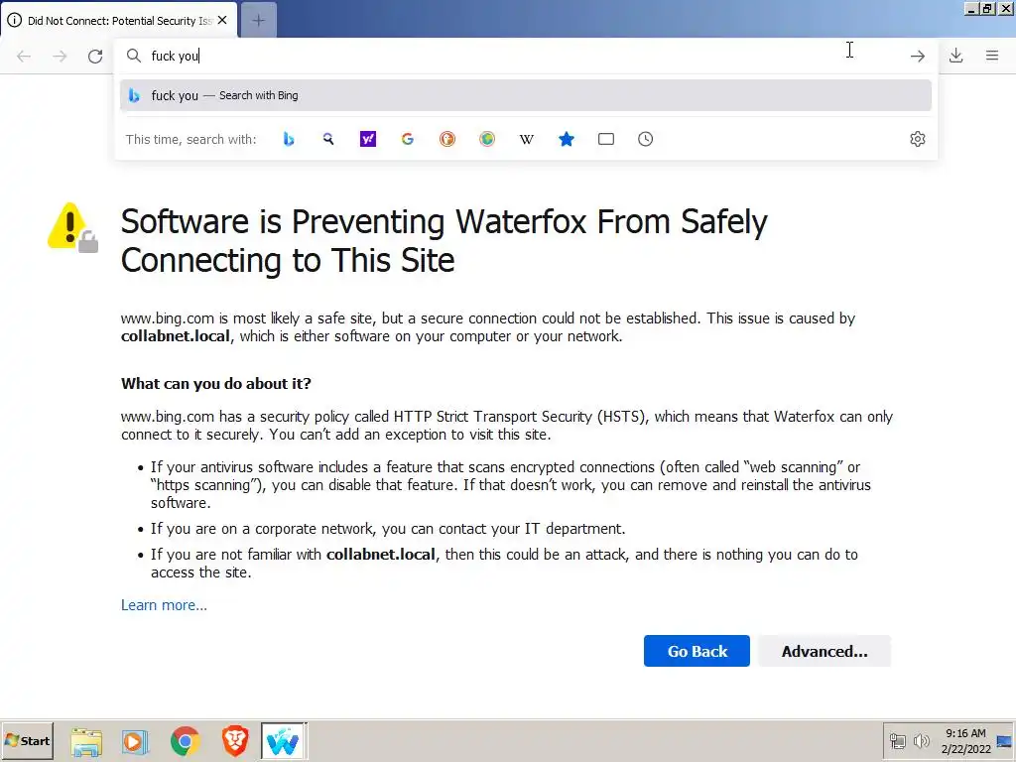Screen dimensions: 1016x762
Task: Click the 'What can you do about it?' heading
Action: [215, 384]
